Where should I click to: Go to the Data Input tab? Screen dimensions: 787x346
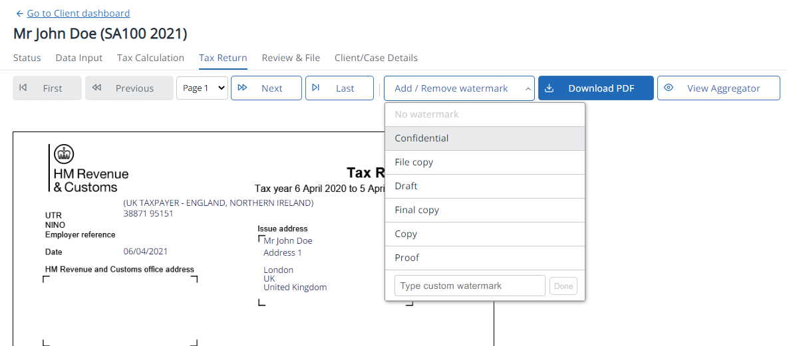click(x=79, y=58)
